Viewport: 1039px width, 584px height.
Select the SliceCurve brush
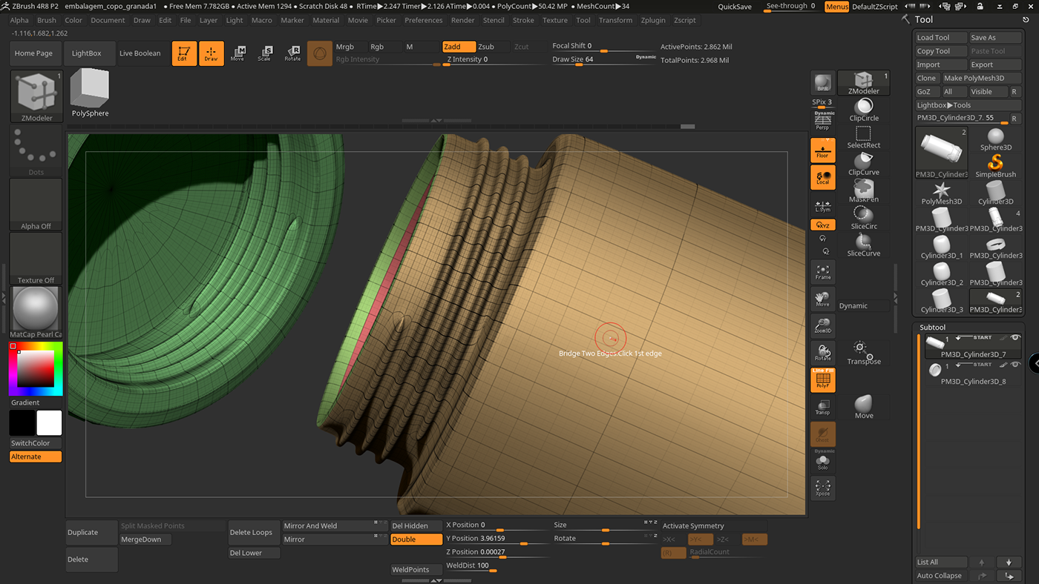(863, 244)
